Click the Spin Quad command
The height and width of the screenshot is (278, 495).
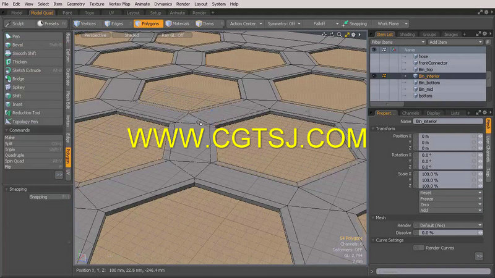point(33,161)
